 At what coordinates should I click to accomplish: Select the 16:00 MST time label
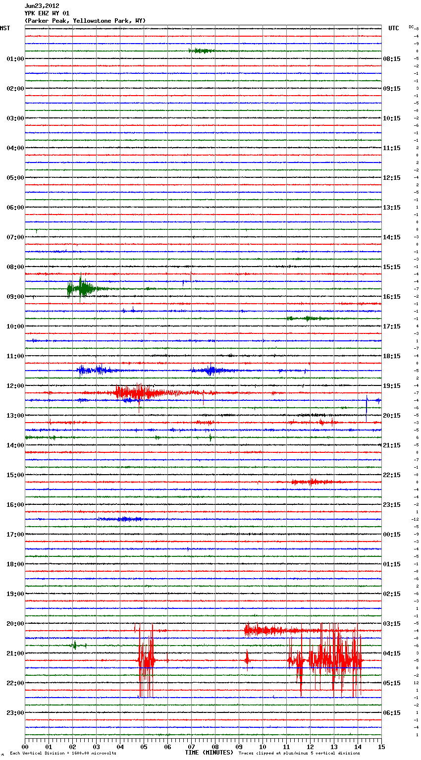click(15, 505)
